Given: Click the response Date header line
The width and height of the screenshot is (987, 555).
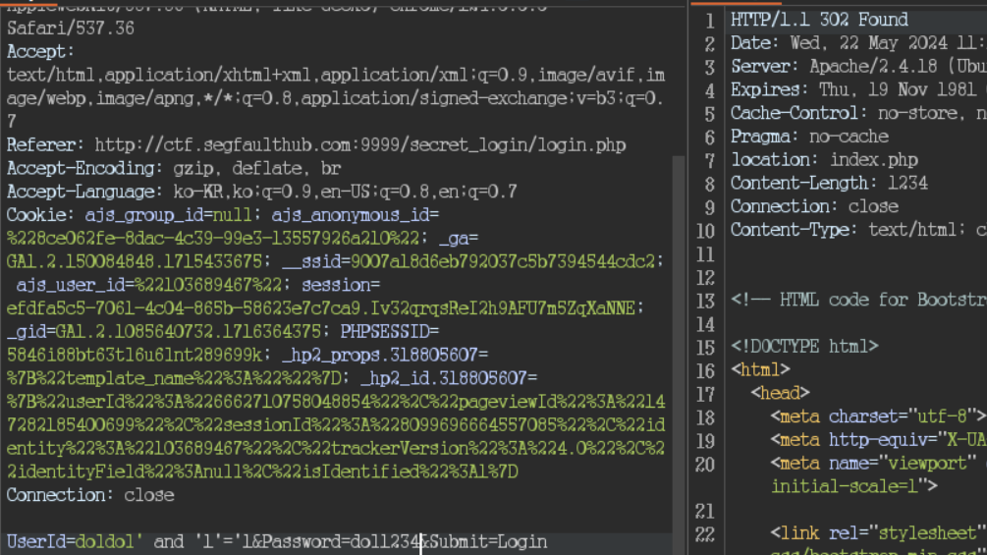Looking at the screenshot, I should 858,43.
